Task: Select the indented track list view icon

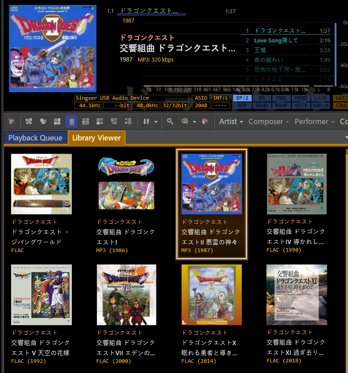Action: (x=114, y=121)
